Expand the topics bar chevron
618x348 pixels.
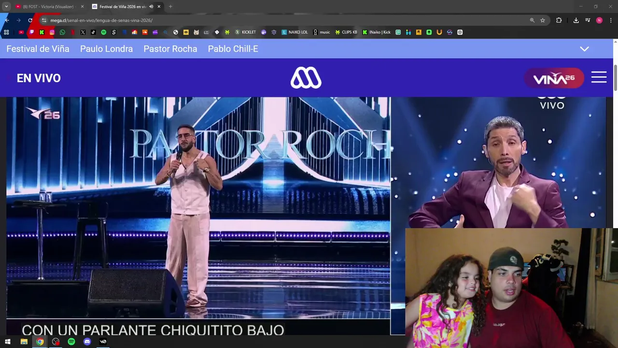tap(584, 49)
